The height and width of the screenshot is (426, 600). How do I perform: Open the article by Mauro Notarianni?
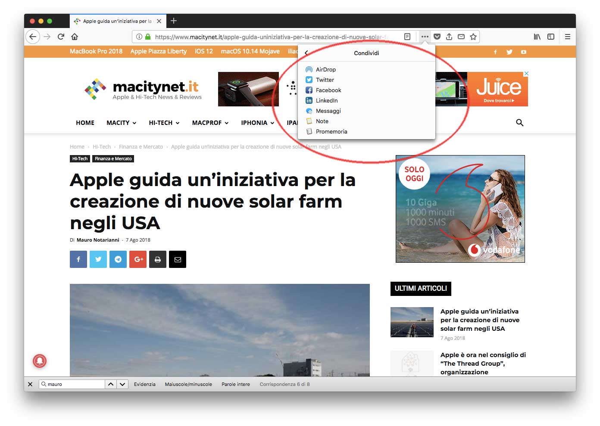click(98, 240)
